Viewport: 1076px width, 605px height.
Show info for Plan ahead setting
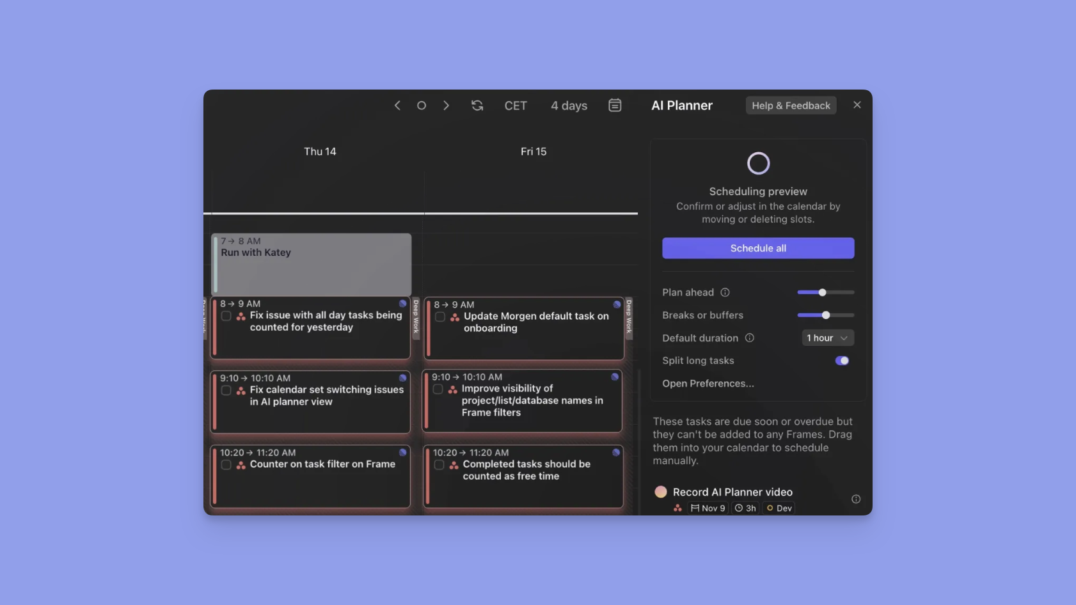coord(725,292)
